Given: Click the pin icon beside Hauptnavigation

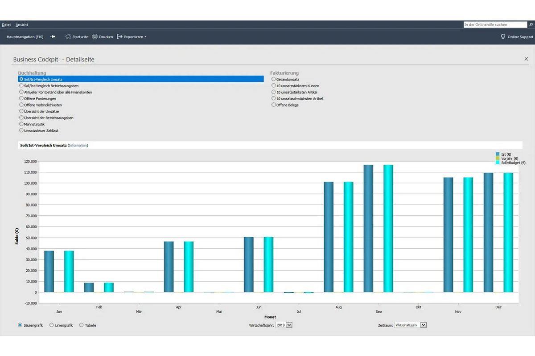Looking at the screenshot, I should click(53, 36).
